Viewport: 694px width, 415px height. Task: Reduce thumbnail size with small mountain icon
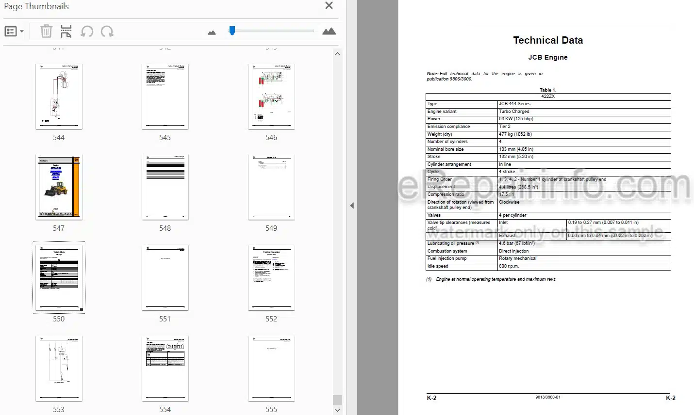pyautogui.click(x=212, y=32)
